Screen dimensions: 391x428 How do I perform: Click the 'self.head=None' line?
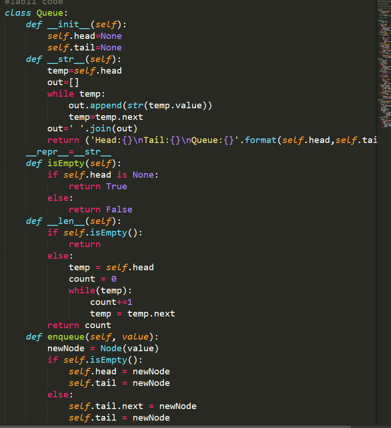tap(85, 36)
